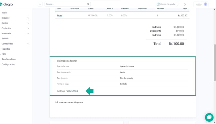Open the Factura 1584 link

(72, 91)
